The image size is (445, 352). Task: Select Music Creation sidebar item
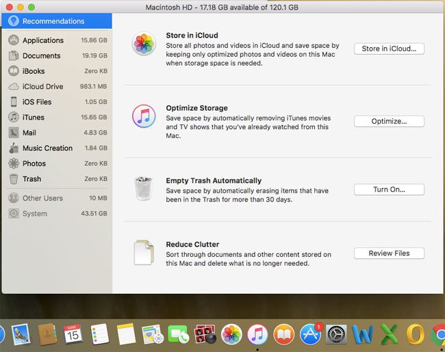click(x=47, y=148)
